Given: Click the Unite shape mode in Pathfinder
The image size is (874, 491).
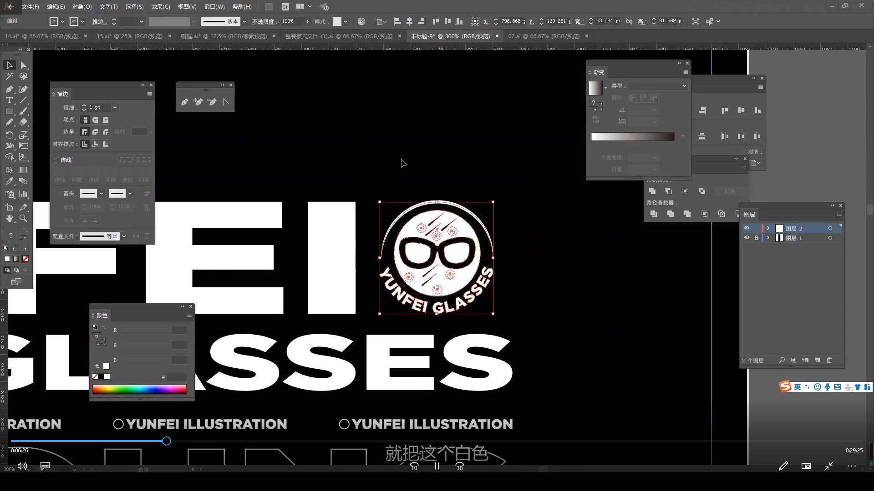Looking at the screenshot, I should tap(652, 191).
